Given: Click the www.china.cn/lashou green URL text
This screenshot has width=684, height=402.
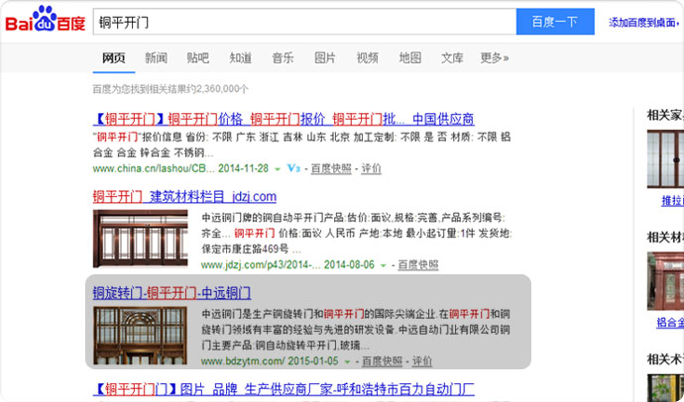Looking at the screenshot, I should point(154,168).
